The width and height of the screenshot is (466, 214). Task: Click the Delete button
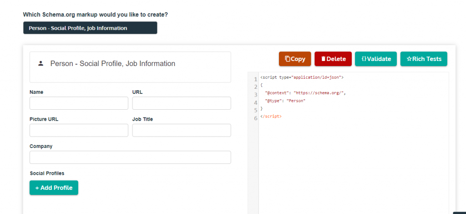(x=333, y=59)
